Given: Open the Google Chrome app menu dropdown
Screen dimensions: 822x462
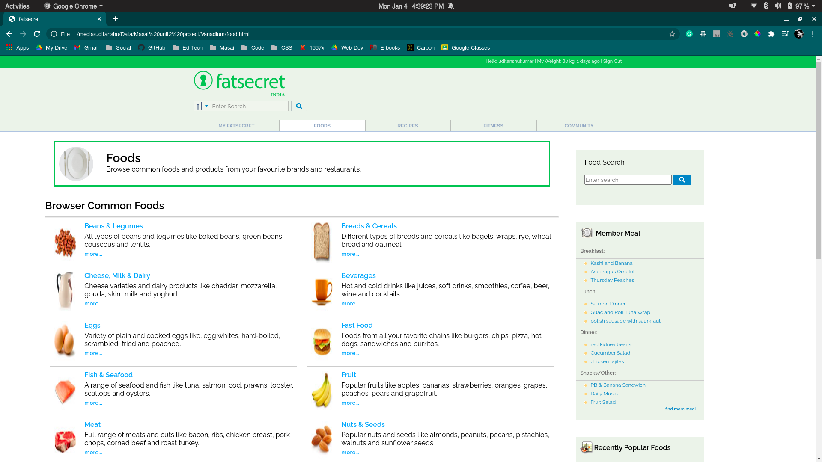Looking at the screenshot, I should coord(74,6).
